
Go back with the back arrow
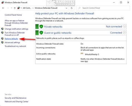pyautogui.click(x=3, y=8)
